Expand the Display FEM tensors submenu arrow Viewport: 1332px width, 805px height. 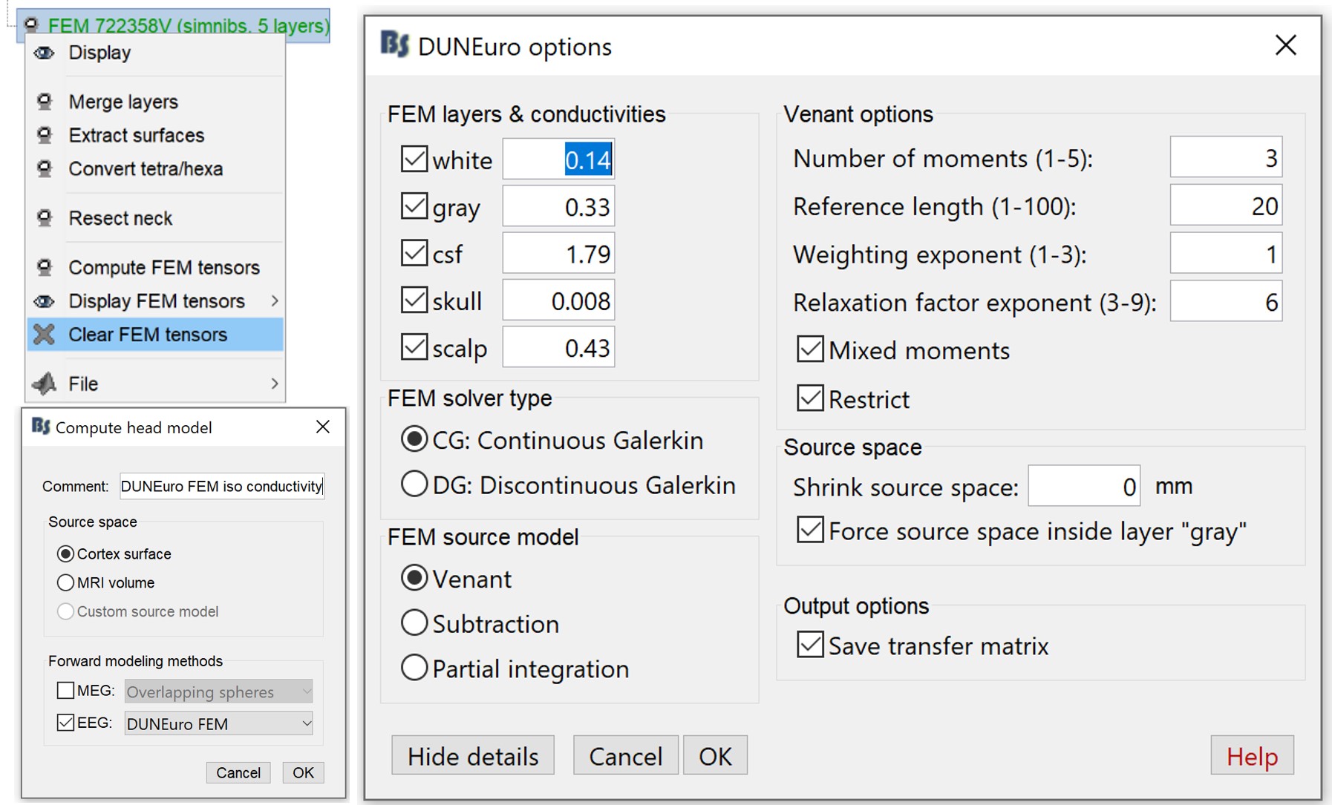(x=275, y=301)
